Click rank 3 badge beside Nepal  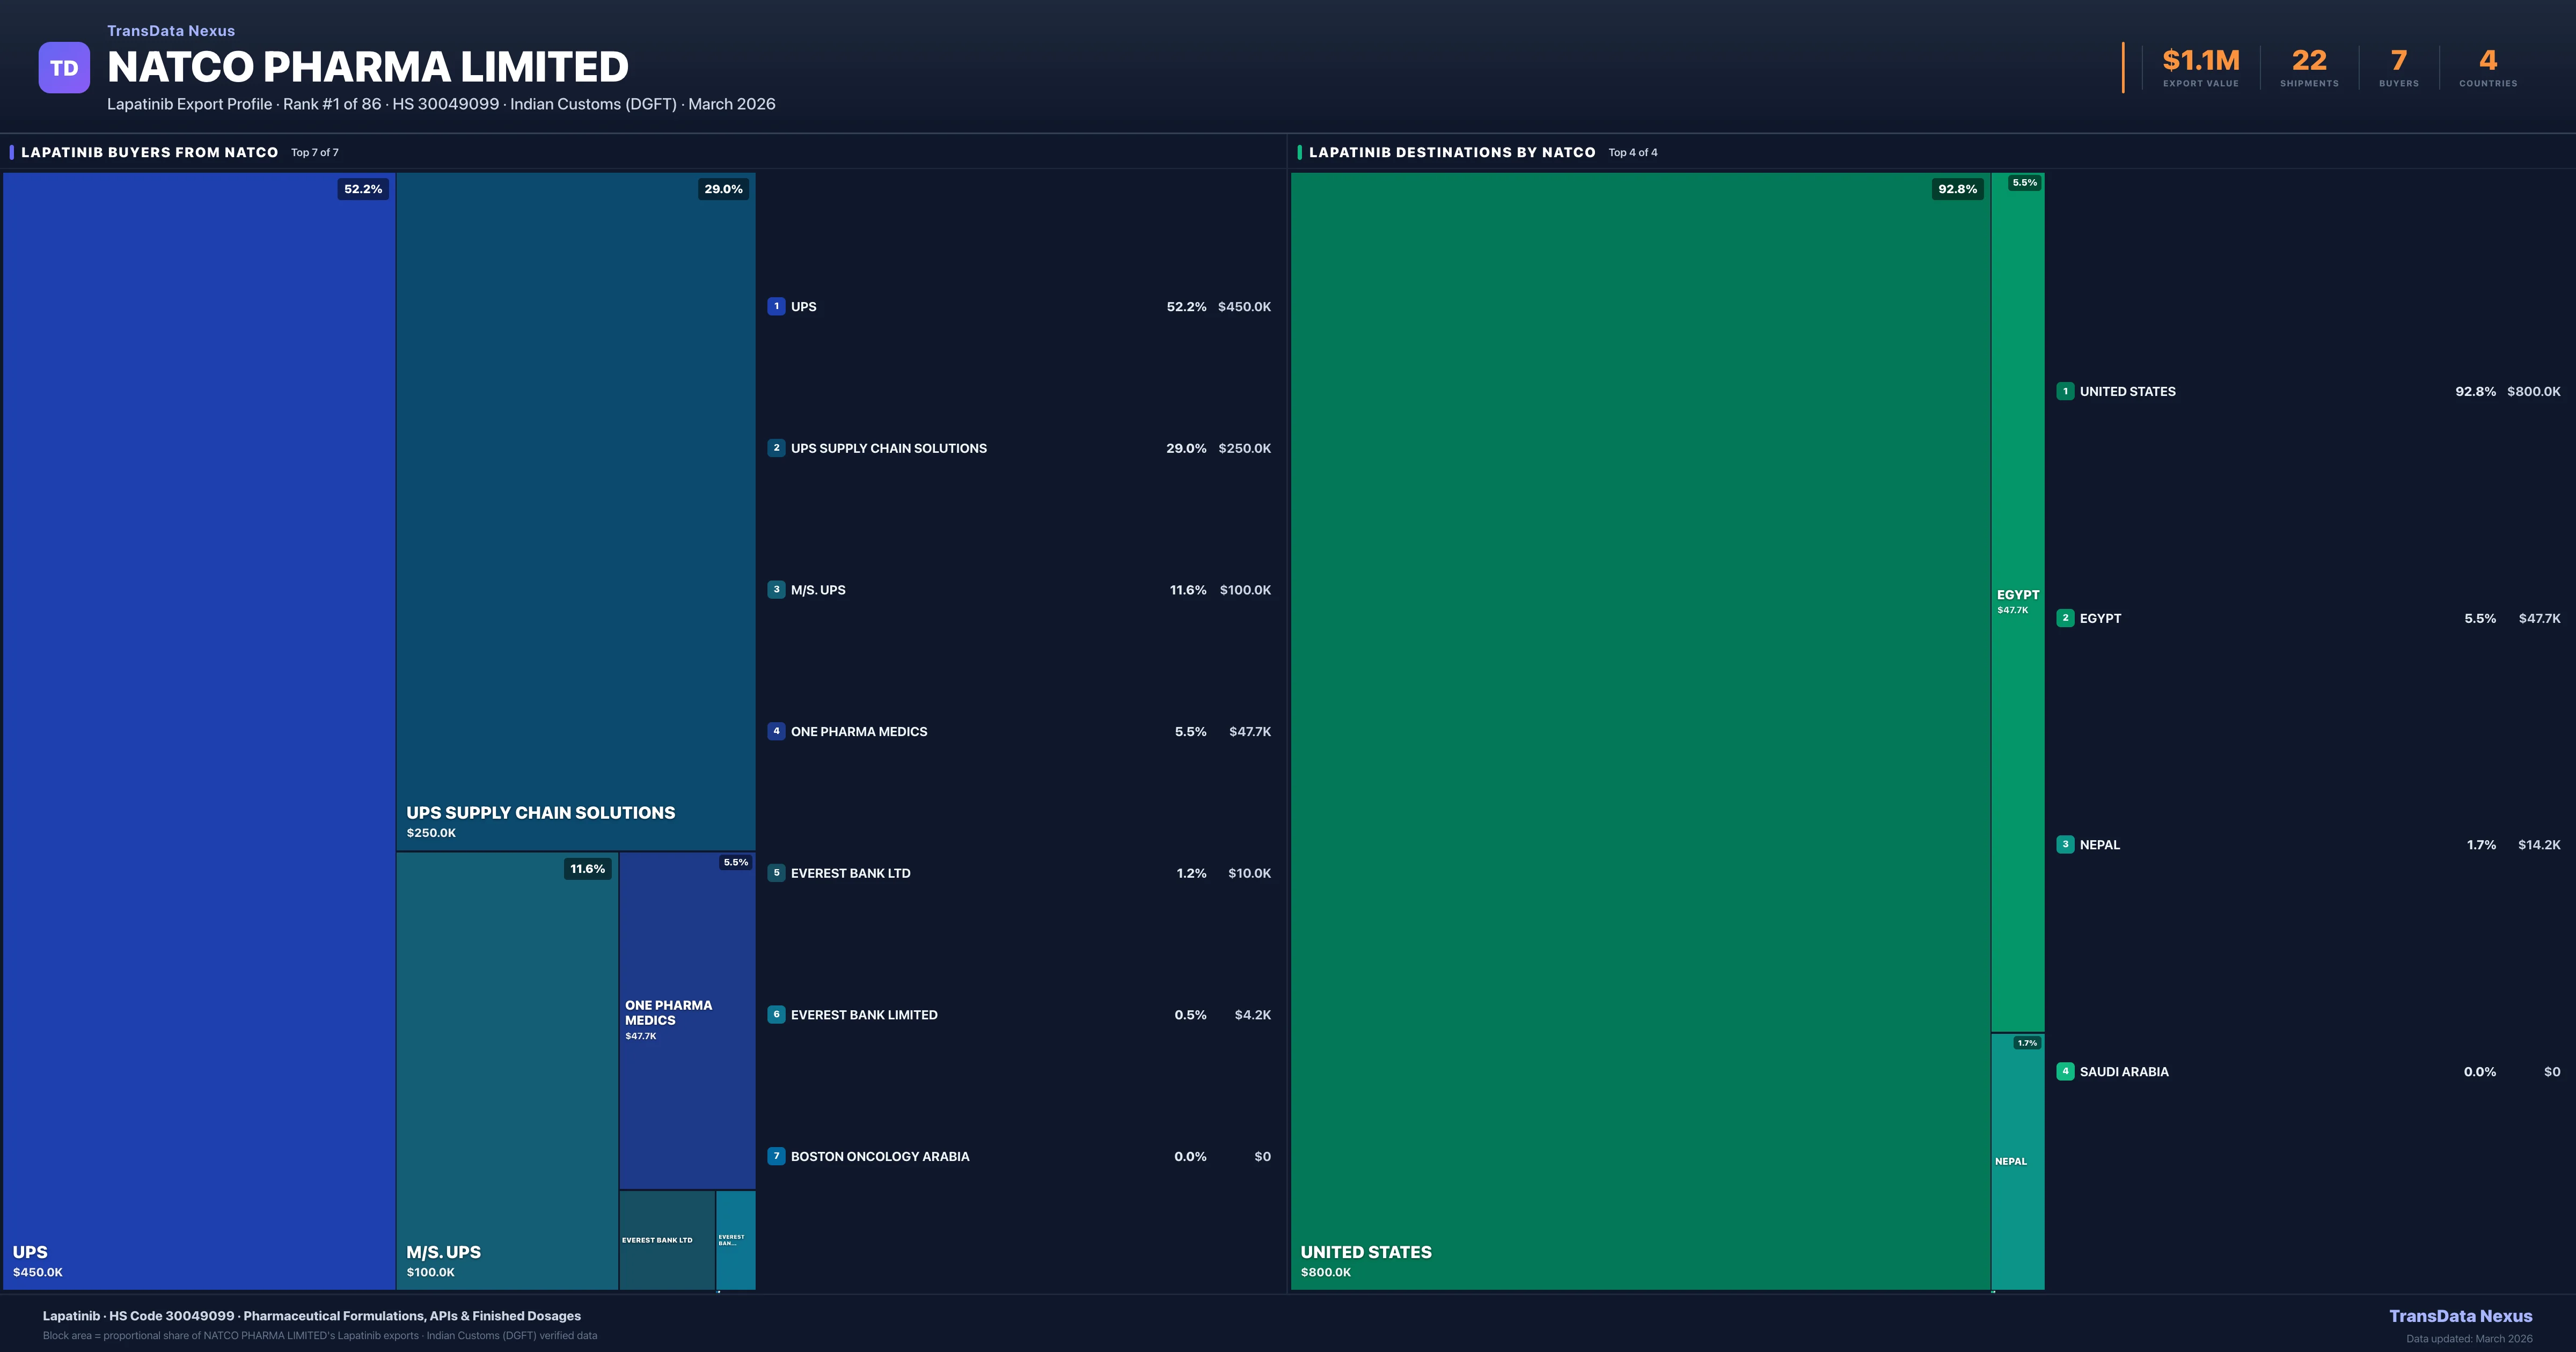pos(2065,845)
